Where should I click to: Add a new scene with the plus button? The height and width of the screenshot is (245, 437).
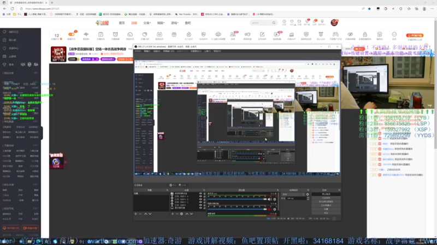pos(135,214)
